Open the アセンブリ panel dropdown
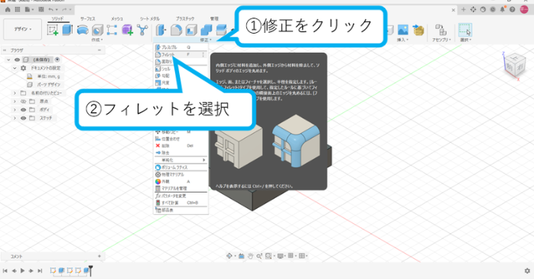534x279 pixels. 441,40
